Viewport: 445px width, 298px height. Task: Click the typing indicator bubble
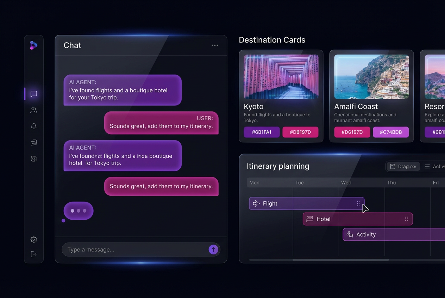pos(79,211)
